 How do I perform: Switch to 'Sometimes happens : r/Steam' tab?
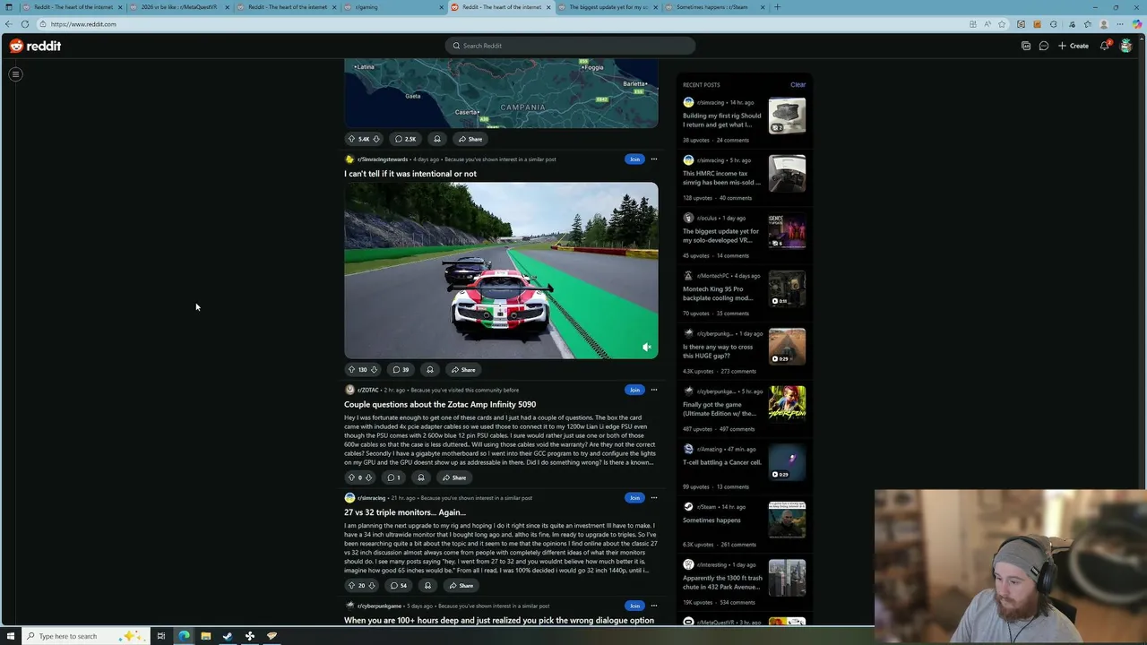(x=715, y=7)
